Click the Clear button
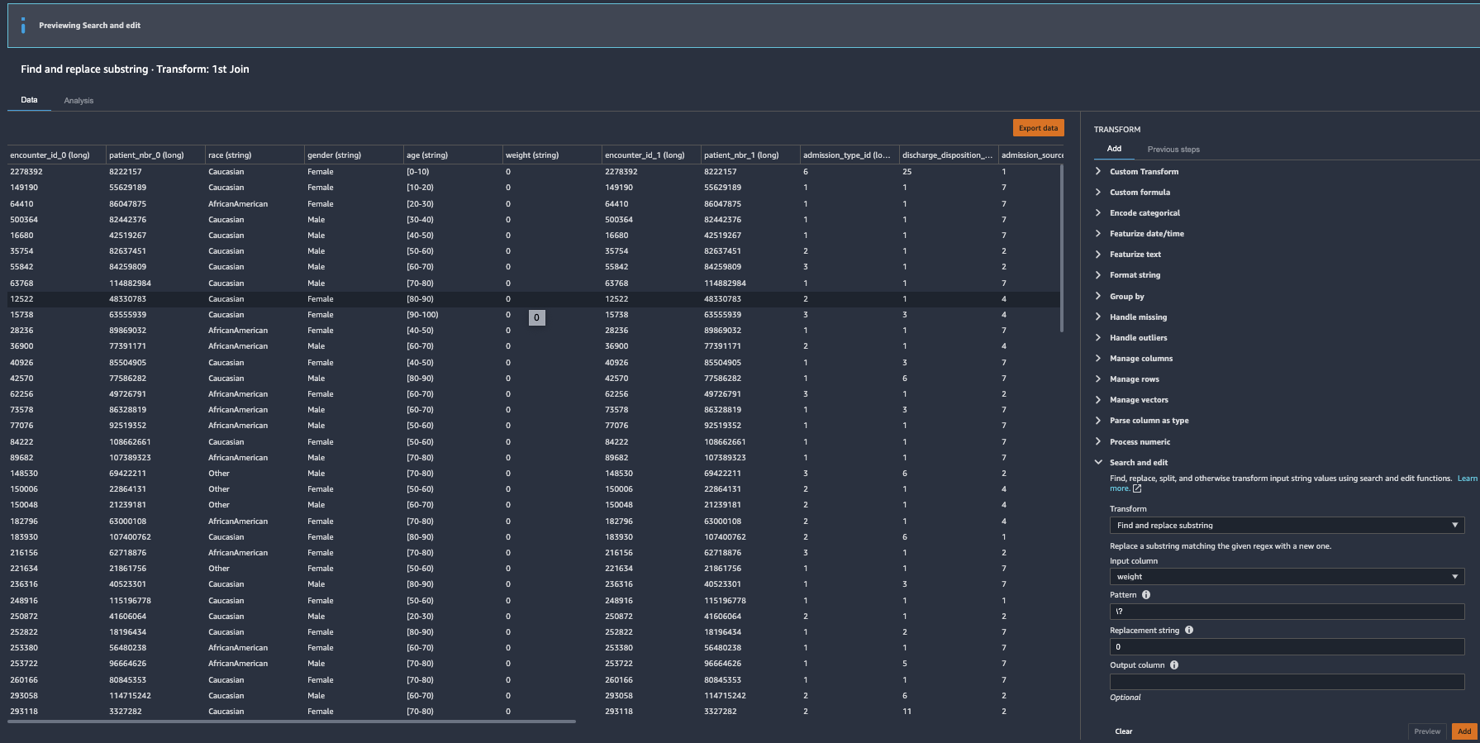Screen dimensions: 1480x743 click(1124, 731)
